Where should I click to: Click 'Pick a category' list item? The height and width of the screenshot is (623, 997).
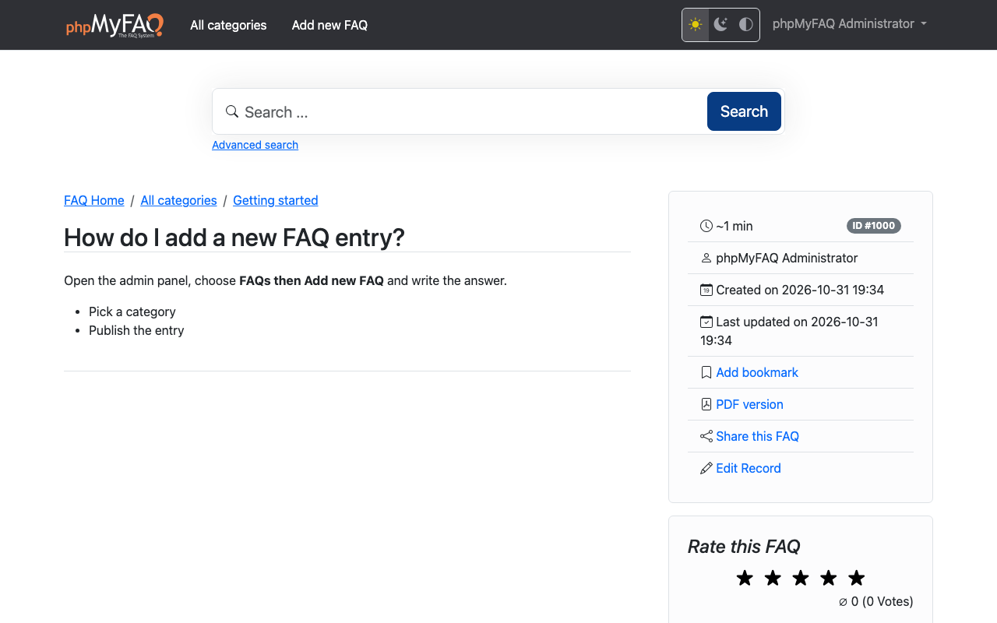pyautogui.click(x=132, y=311)
